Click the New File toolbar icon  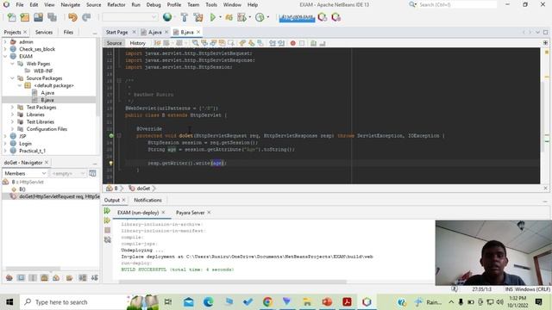click(x=11, y=17)
